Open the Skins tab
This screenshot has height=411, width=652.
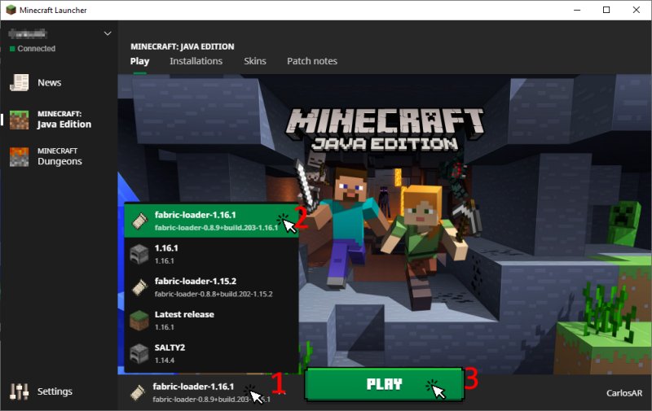[254, 61]
